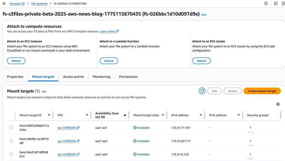Switch to the Access points tab
Image resolution: width=285 pixels, height=161 pixels.
tap(73, 77)
